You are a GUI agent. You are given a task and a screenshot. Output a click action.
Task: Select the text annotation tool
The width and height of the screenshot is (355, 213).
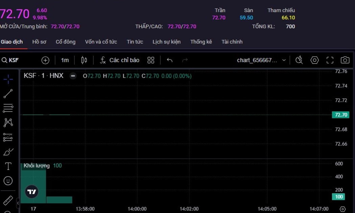(x=8, y=166)
